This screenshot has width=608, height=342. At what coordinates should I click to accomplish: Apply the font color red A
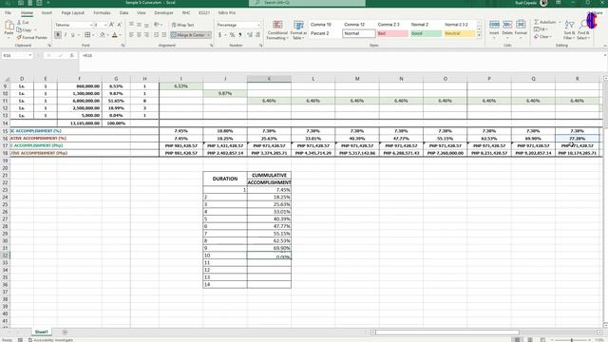pyautogui.click(x=114, y=35)
